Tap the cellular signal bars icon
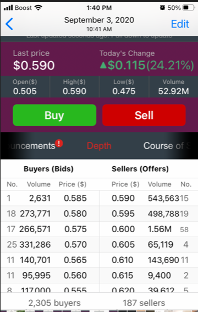198x312 pixels. (x=9, y=8)
